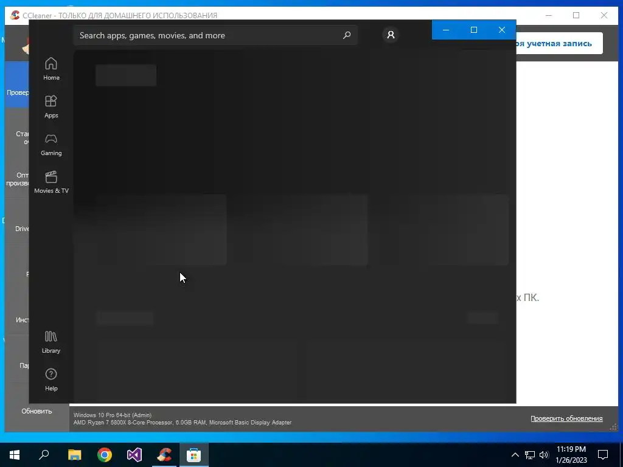Open Visual Studio from taskbar
This screenshot has height=467, width=623.
tap(134, 455)
